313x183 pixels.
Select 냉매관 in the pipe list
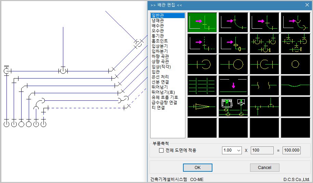click(x=158, y=20)
